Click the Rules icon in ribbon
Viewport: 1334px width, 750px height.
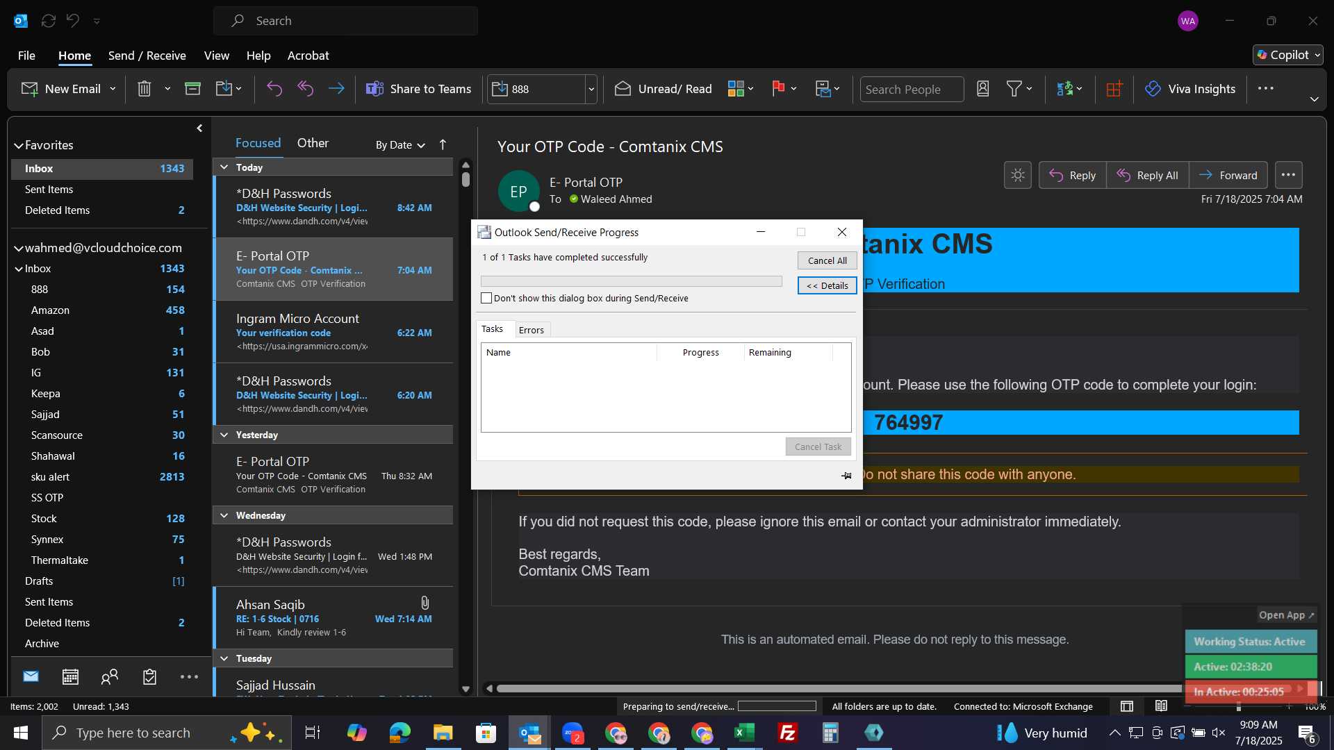tap(823, 89)
